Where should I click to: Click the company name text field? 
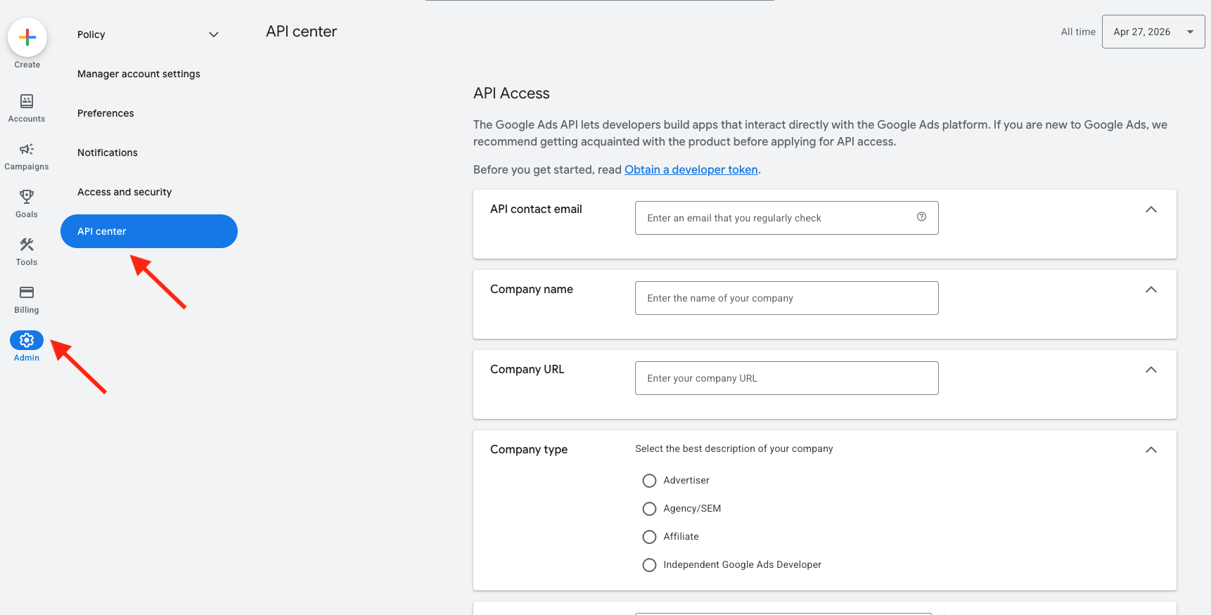[x=786, y=298]
